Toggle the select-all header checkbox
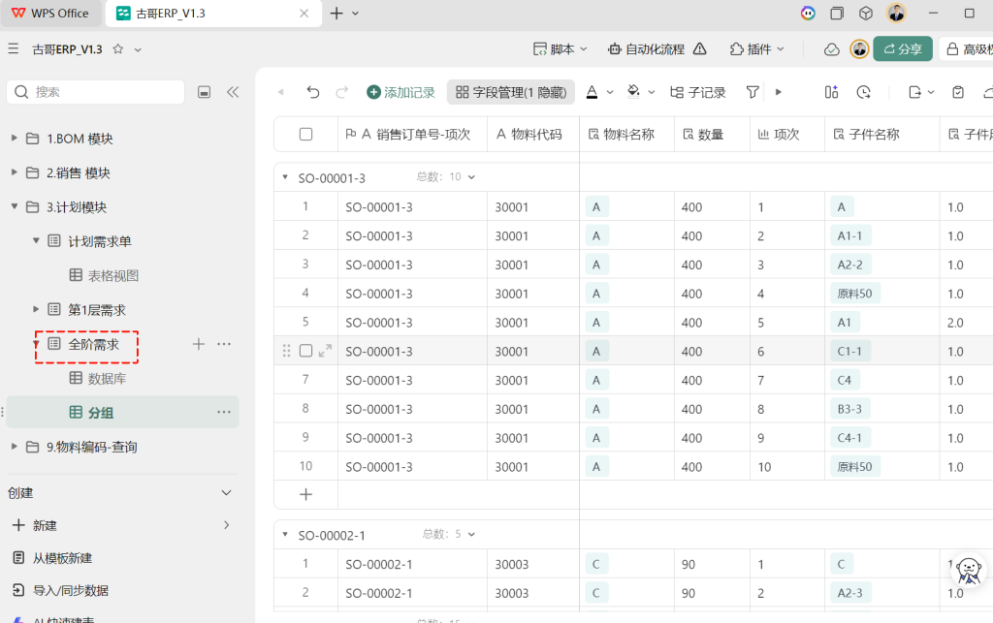 [x=305, y=134]
